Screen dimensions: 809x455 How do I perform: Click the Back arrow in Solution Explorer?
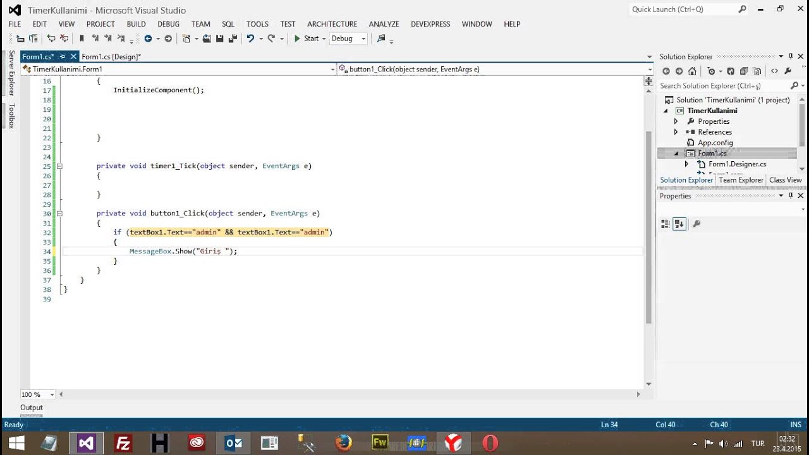point(666,71)
